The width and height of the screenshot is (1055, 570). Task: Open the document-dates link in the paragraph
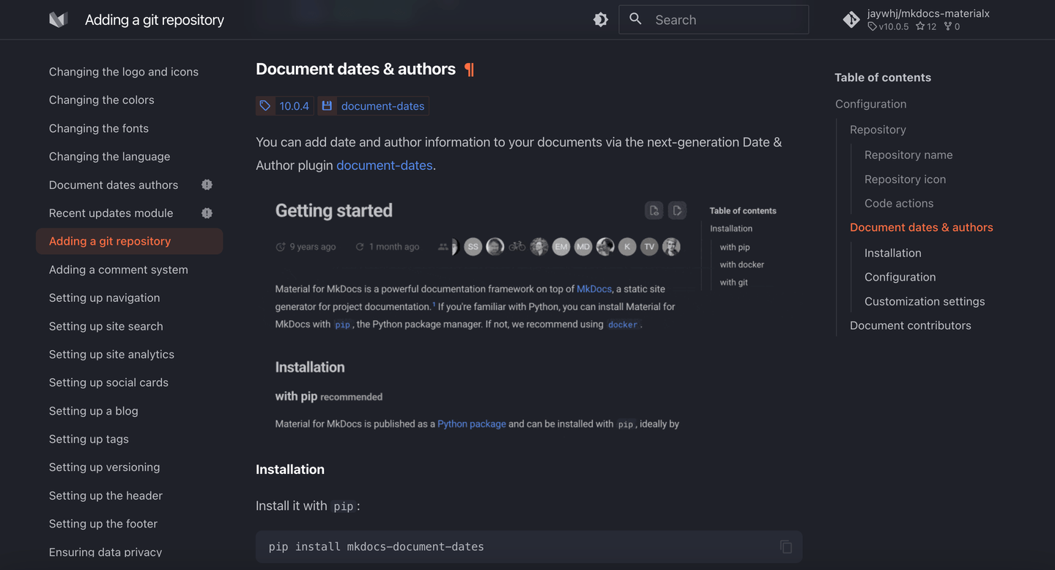(x=385, y=166)
